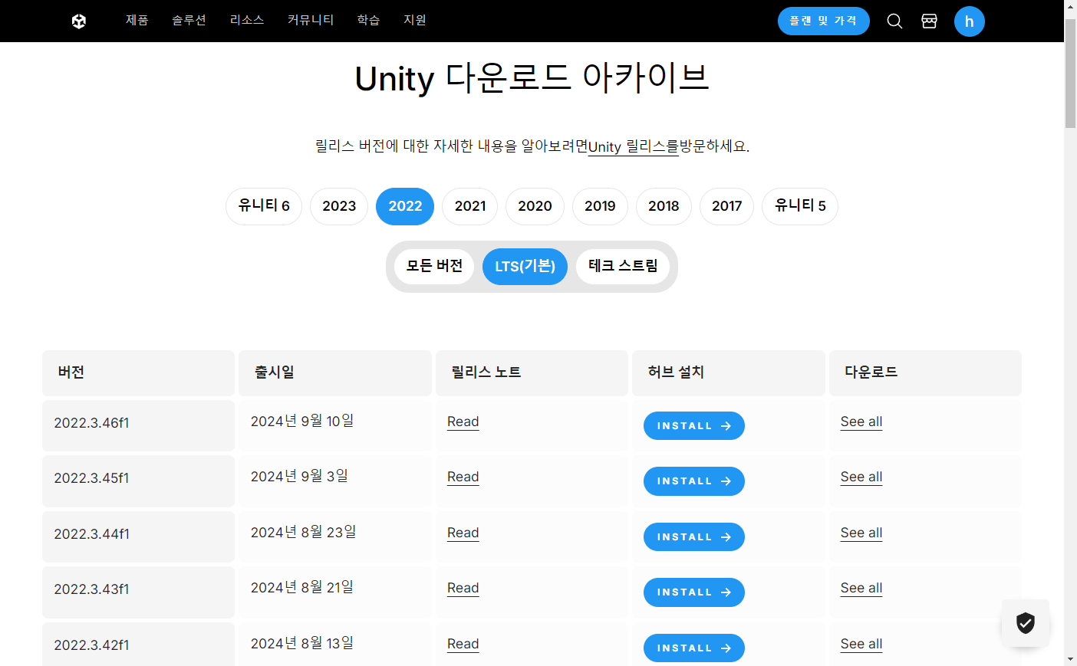Select the 2023 version tab
The width and height of the screenshot is (1077, 666).
[x=339, y=206]
